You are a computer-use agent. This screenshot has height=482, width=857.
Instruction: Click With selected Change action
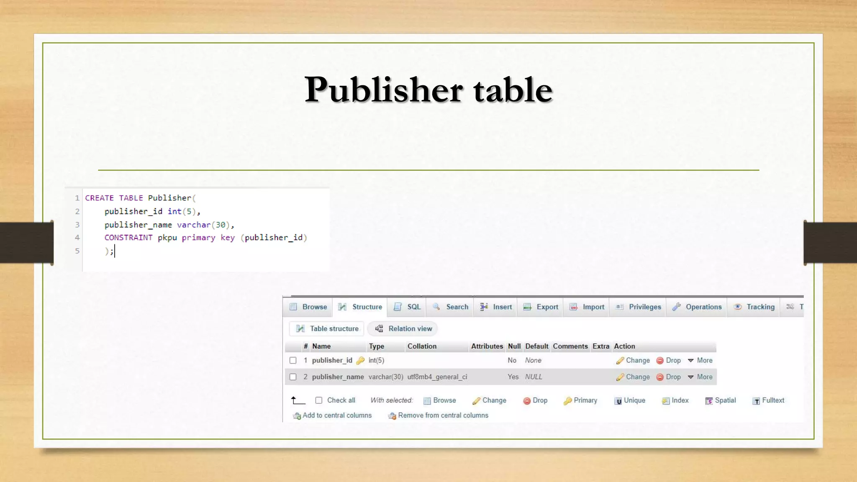[x=489, y=400]
